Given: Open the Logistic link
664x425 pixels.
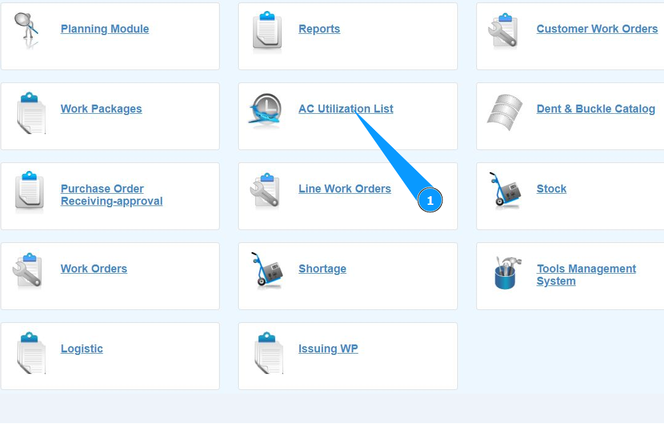Looking at the screenshot, I should click(x=82, y=349).
